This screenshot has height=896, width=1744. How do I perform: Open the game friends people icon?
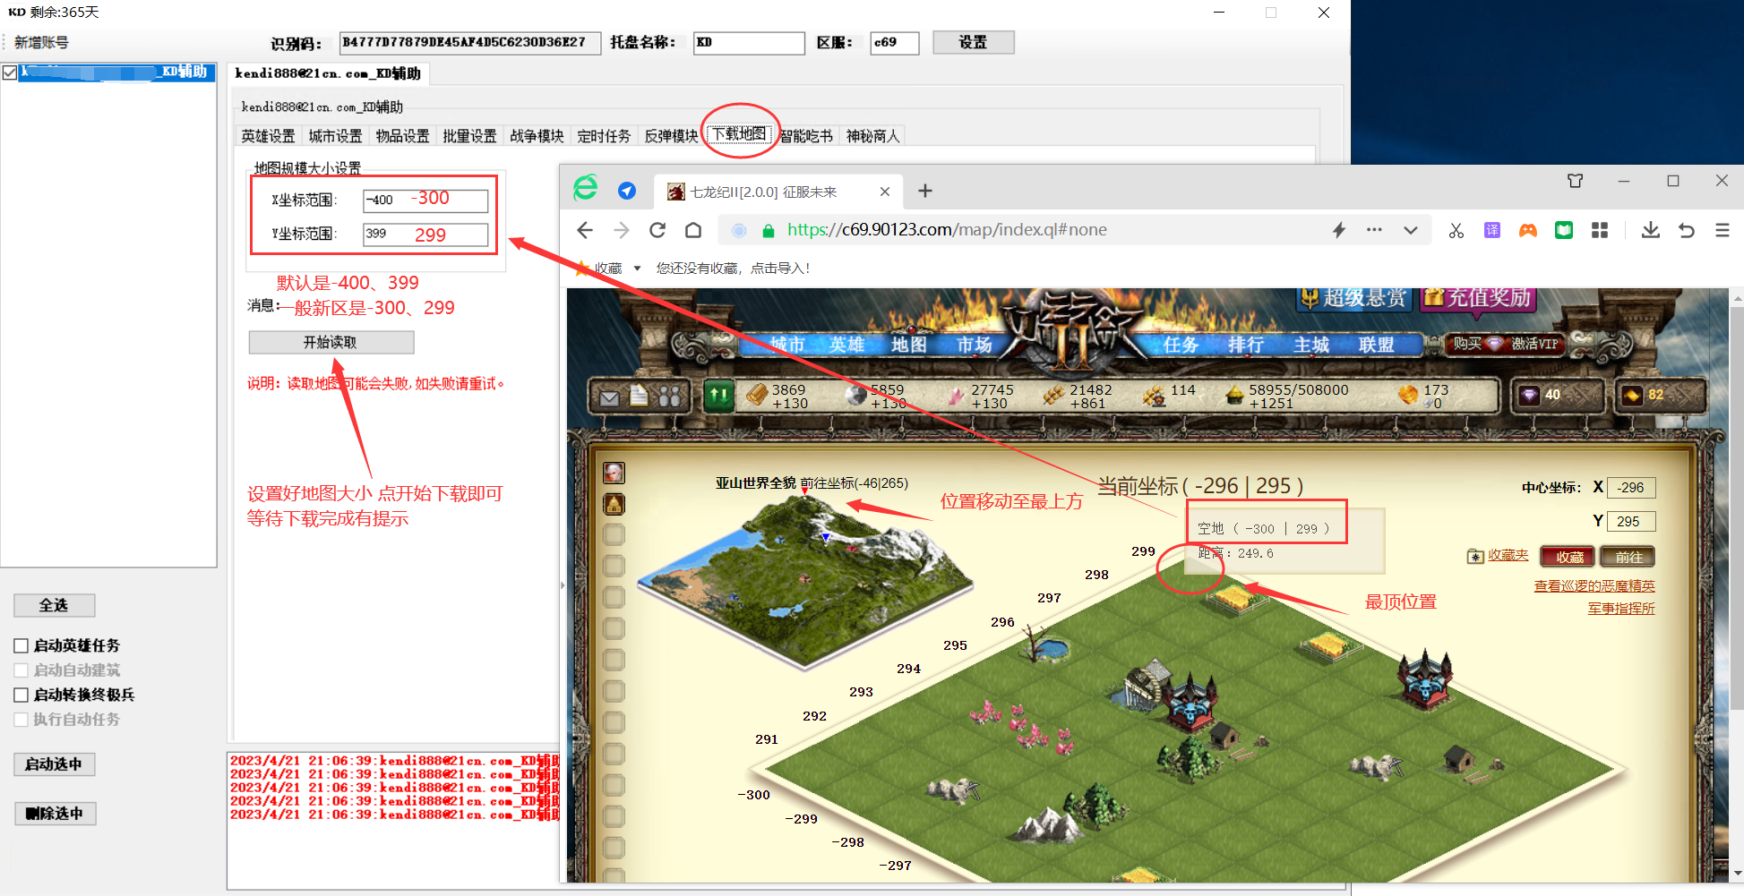[669, 396]
